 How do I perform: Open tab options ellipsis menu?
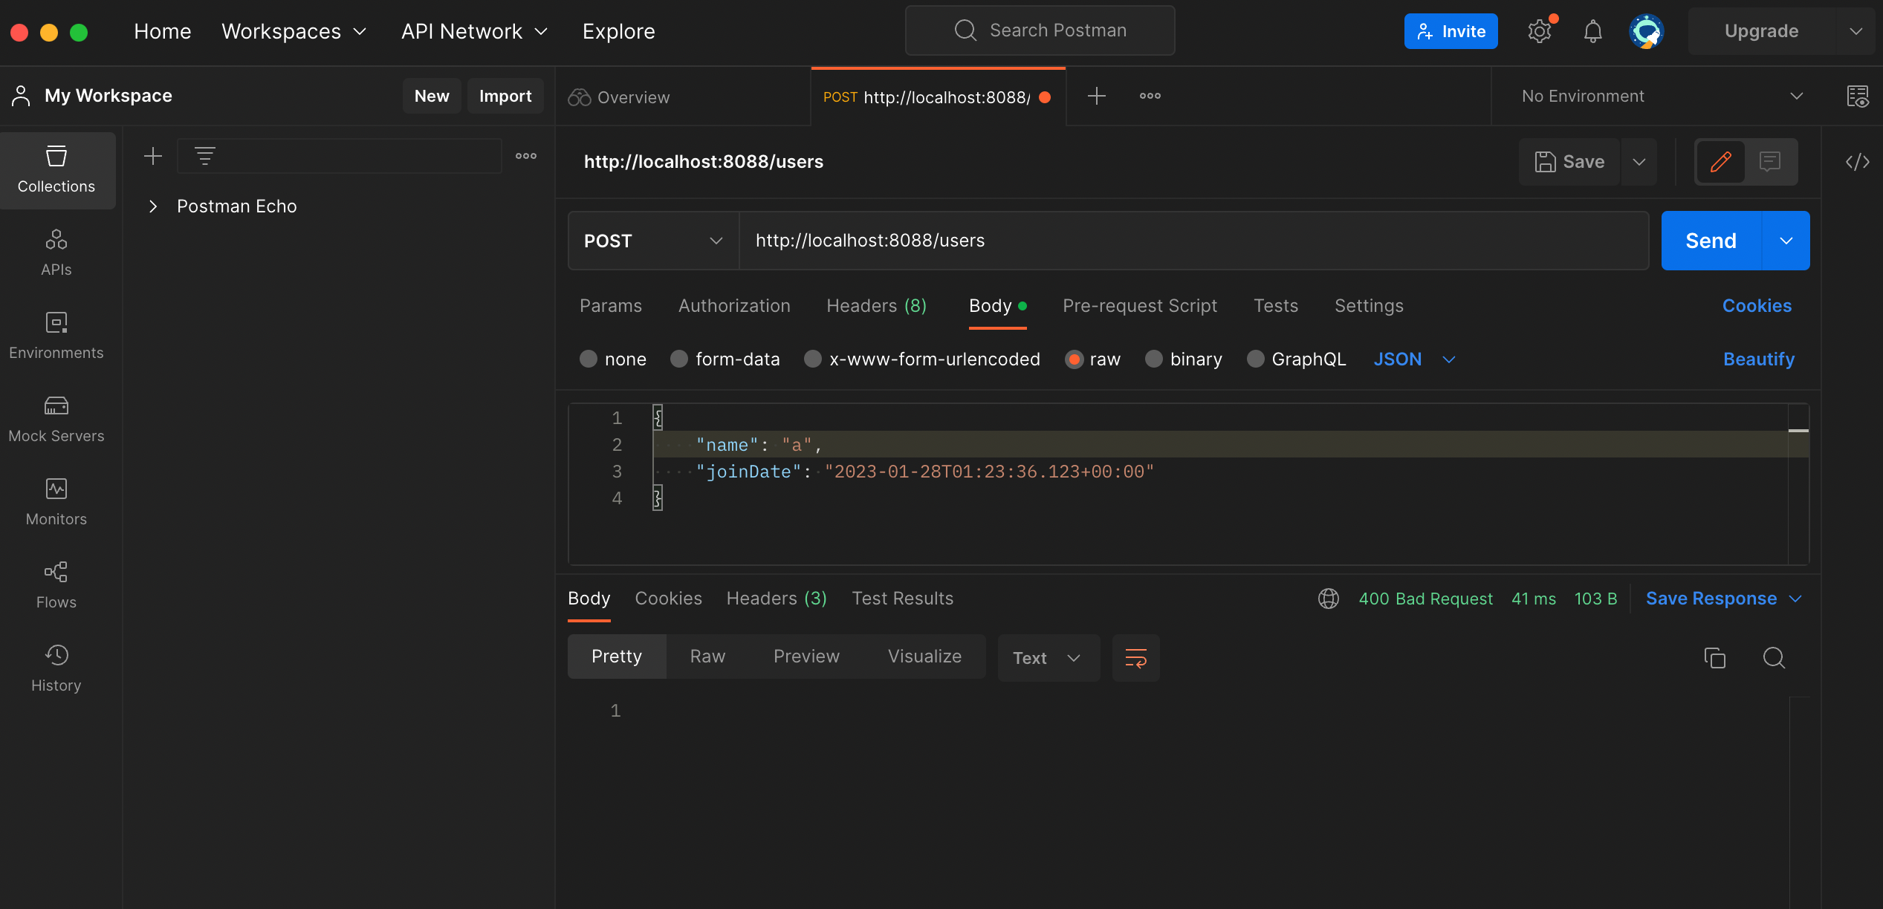(x=1150, y=96)
